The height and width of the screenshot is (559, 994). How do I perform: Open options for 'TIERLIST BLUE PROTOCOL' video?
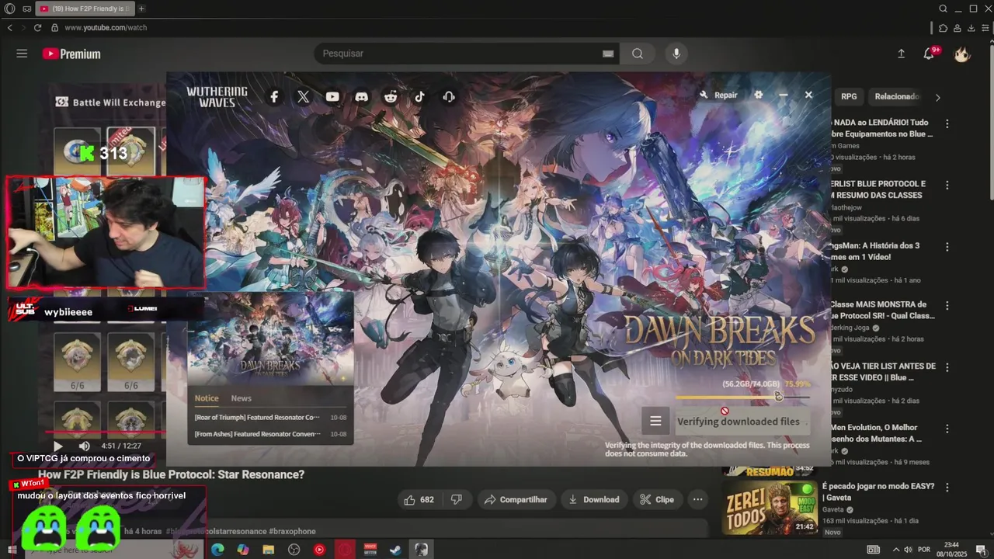tap(947, 185)
